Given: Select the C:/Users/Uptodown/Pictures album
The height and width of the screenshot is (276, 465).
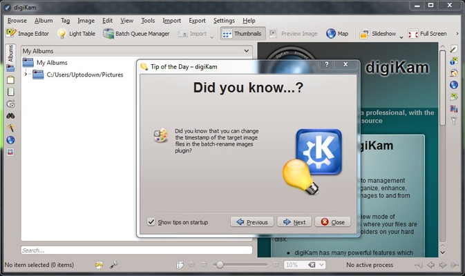Looking at the screenshot, I should click(x=85, y=75).
